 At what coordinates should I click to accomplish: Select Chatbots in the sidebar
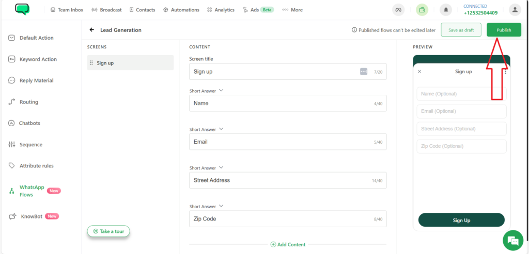tap(24, 123)
